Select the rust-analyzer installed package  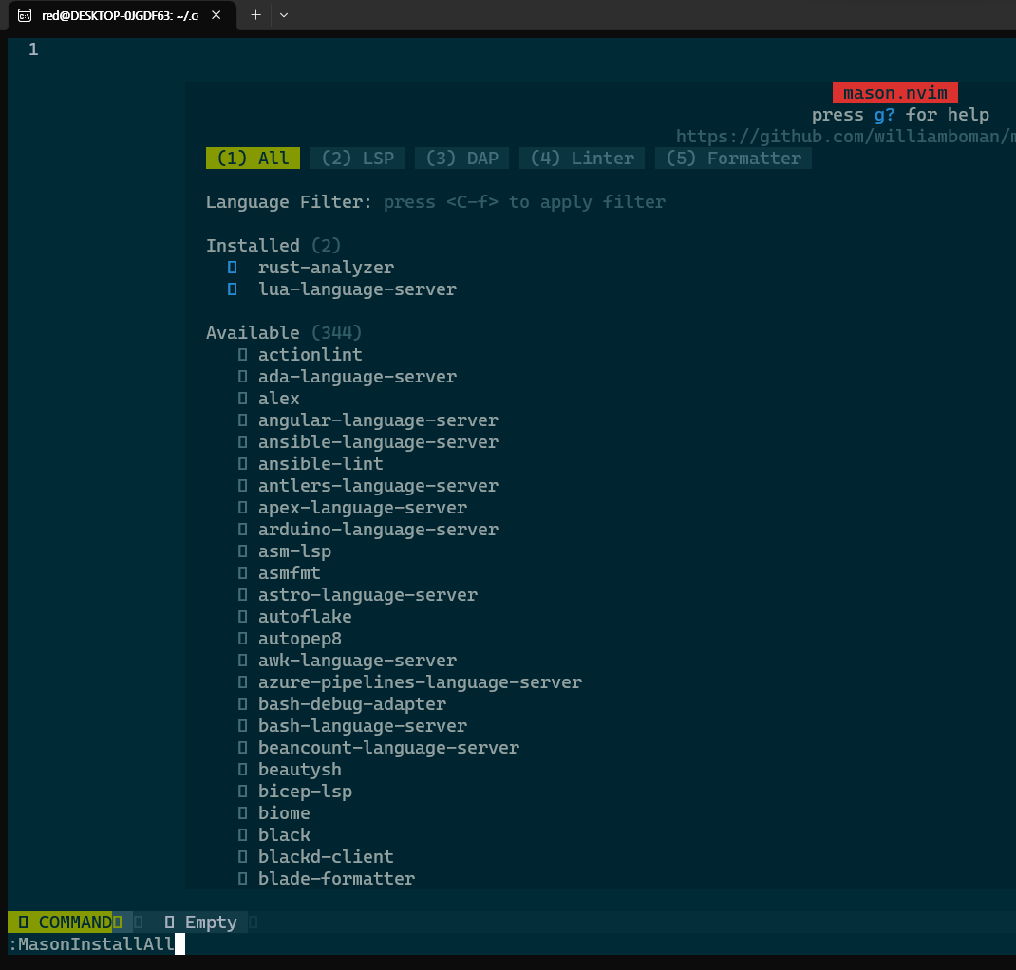coord(326,268)
